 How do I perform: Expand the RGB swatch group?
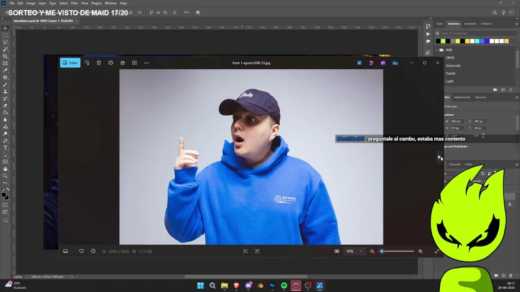point(437,50)
